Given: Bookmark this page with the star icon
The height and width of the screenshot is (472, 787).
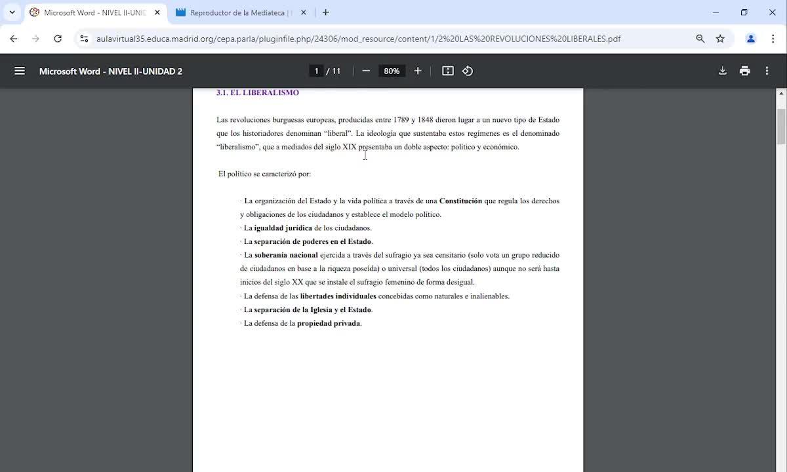Looking at the screenshot, I should [720, 39].
